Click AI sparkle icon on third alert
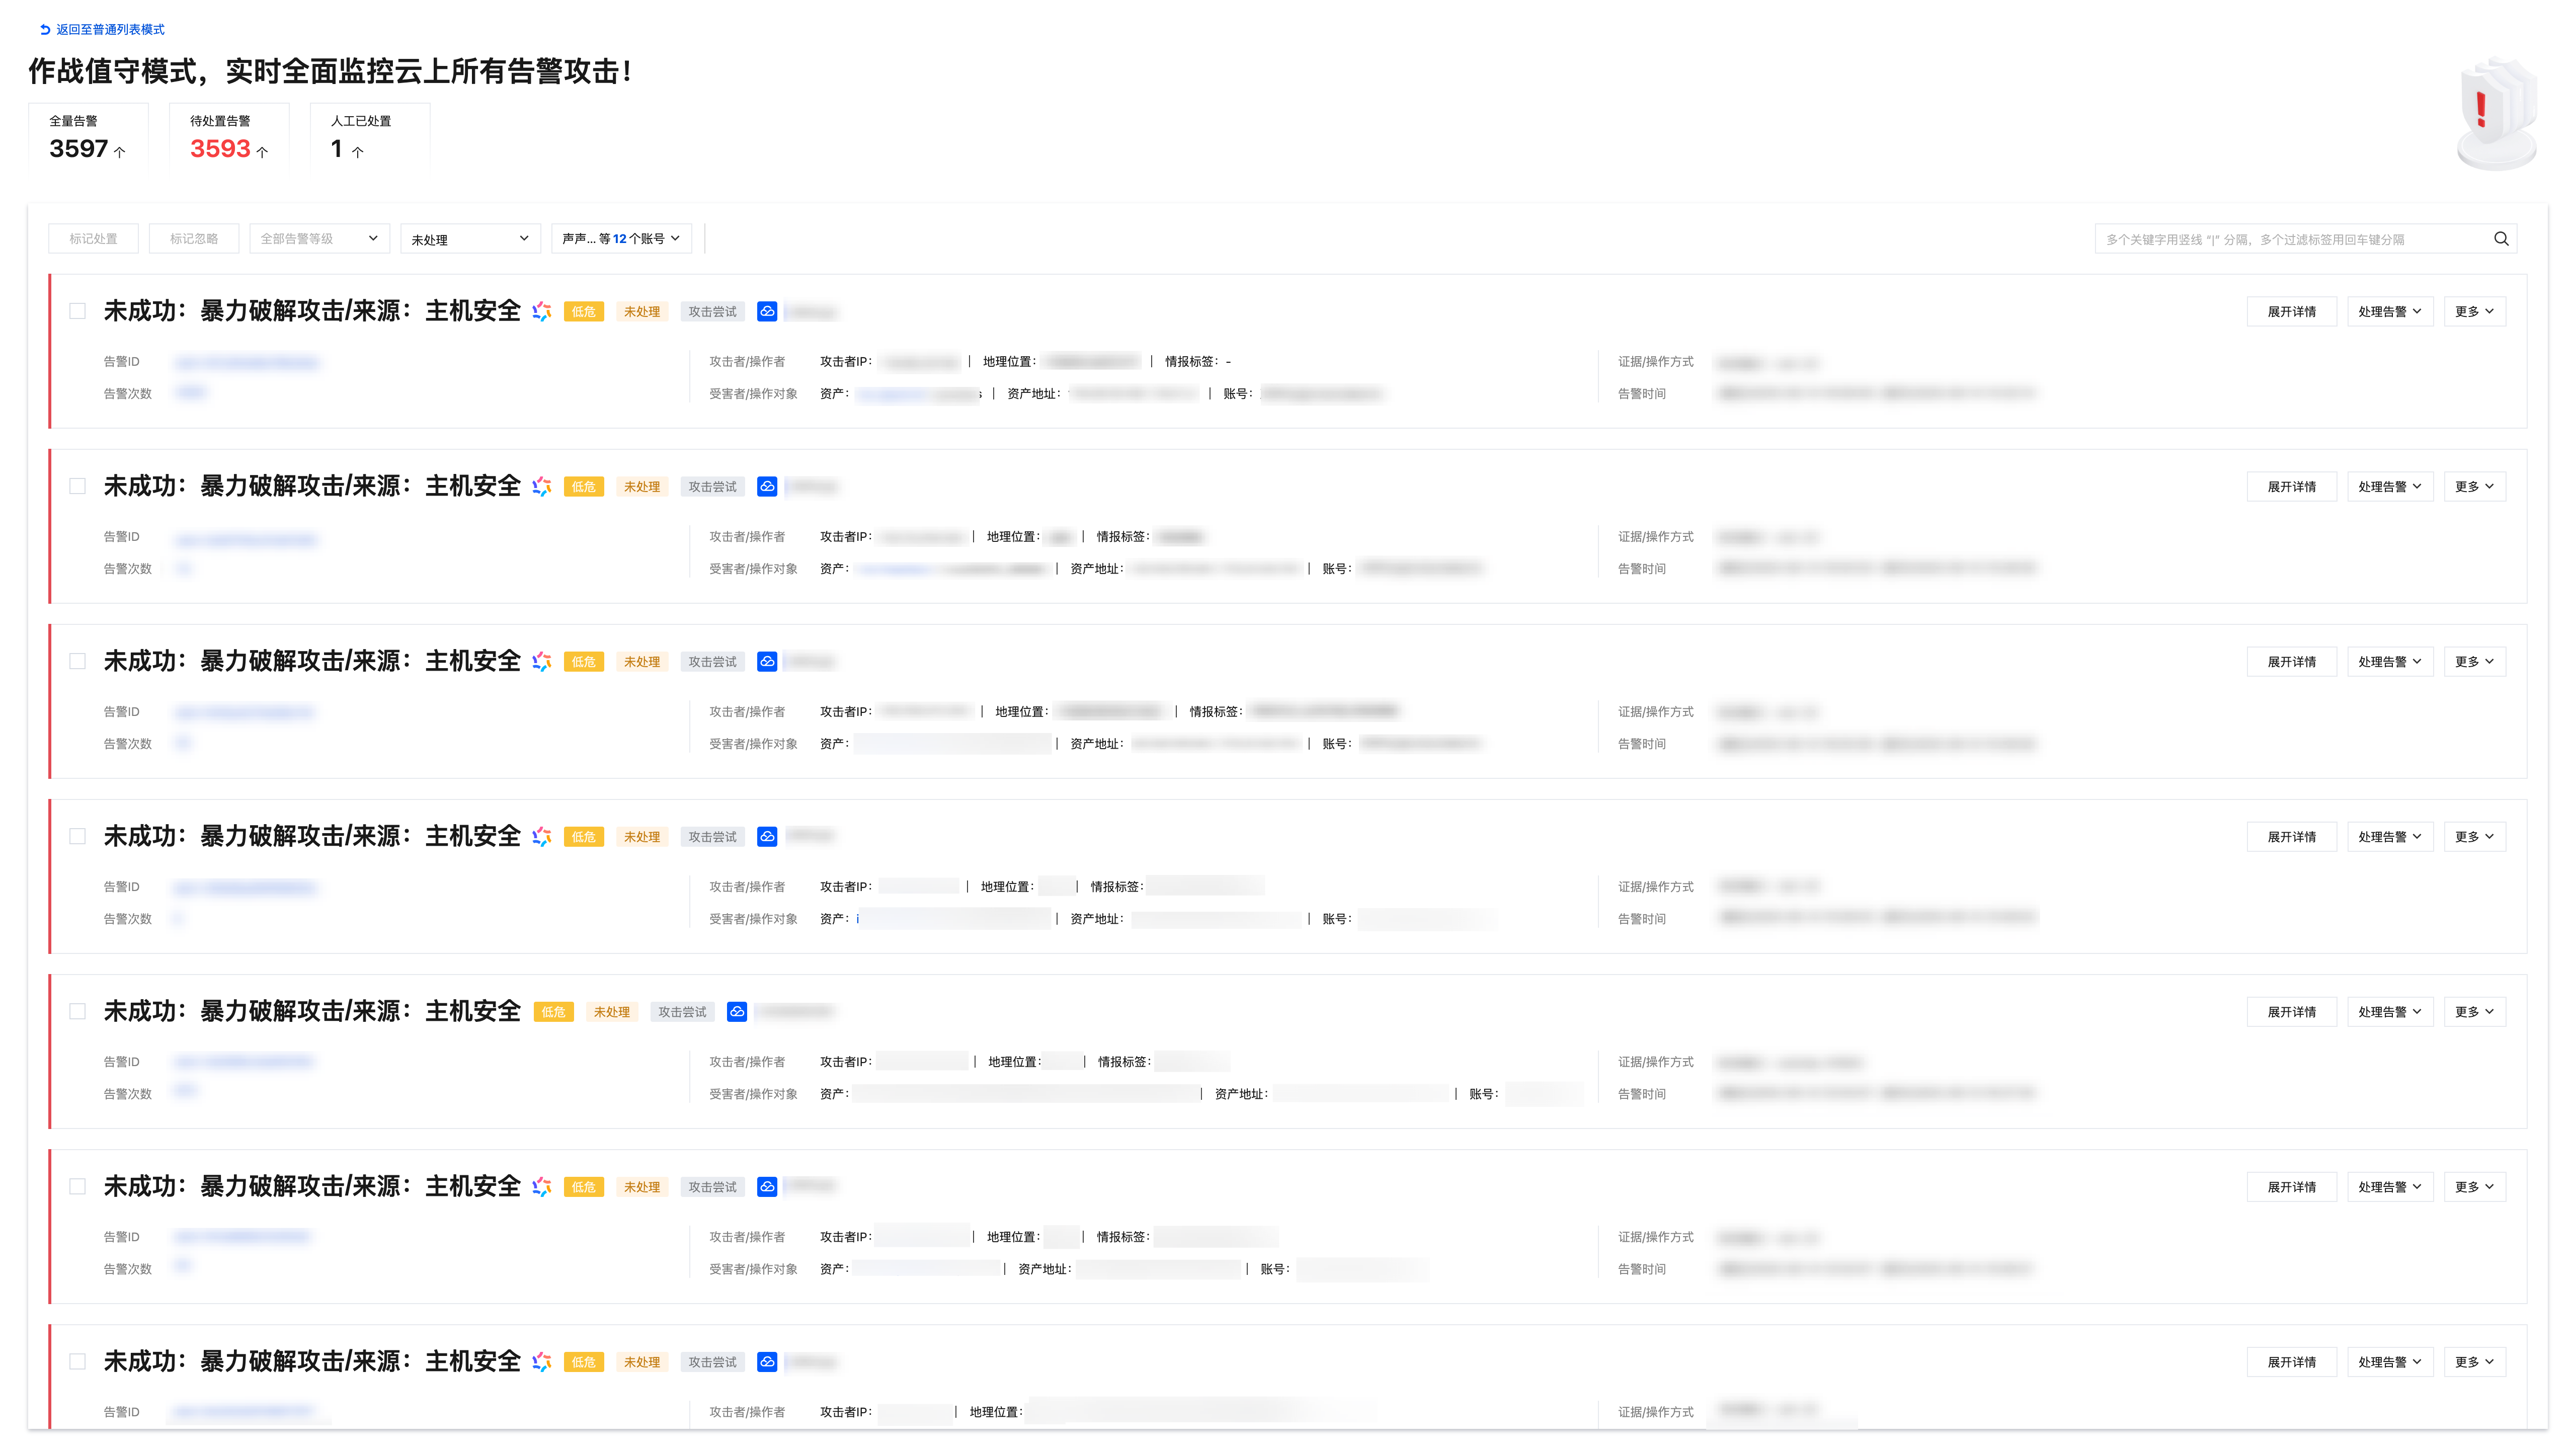The image size is (2576, 1449). 542,662
